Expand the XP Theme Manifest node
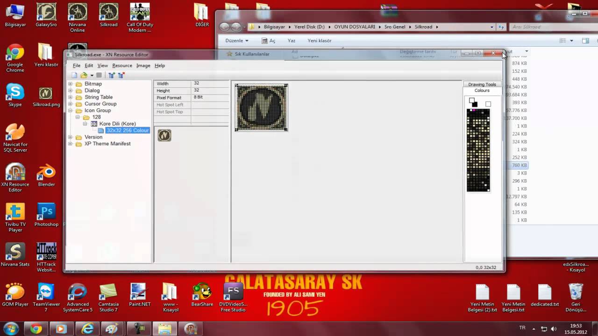598x336 pixels. point(71,144)
